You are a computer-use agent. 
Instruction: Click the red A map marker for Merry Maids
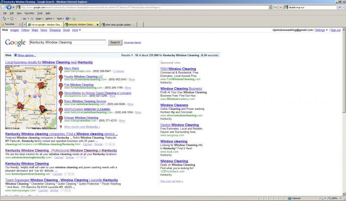click(61, 70)
